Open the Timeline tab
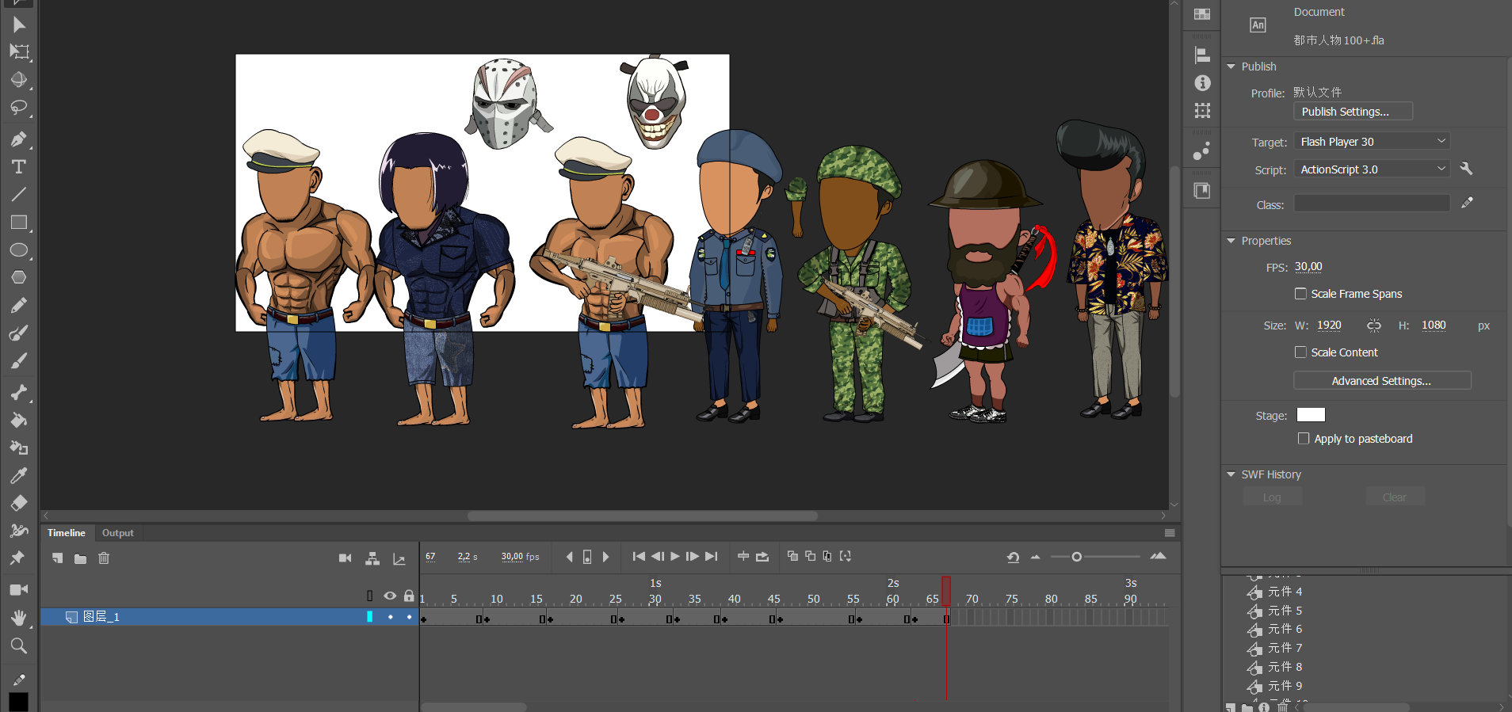 (67, 533)
